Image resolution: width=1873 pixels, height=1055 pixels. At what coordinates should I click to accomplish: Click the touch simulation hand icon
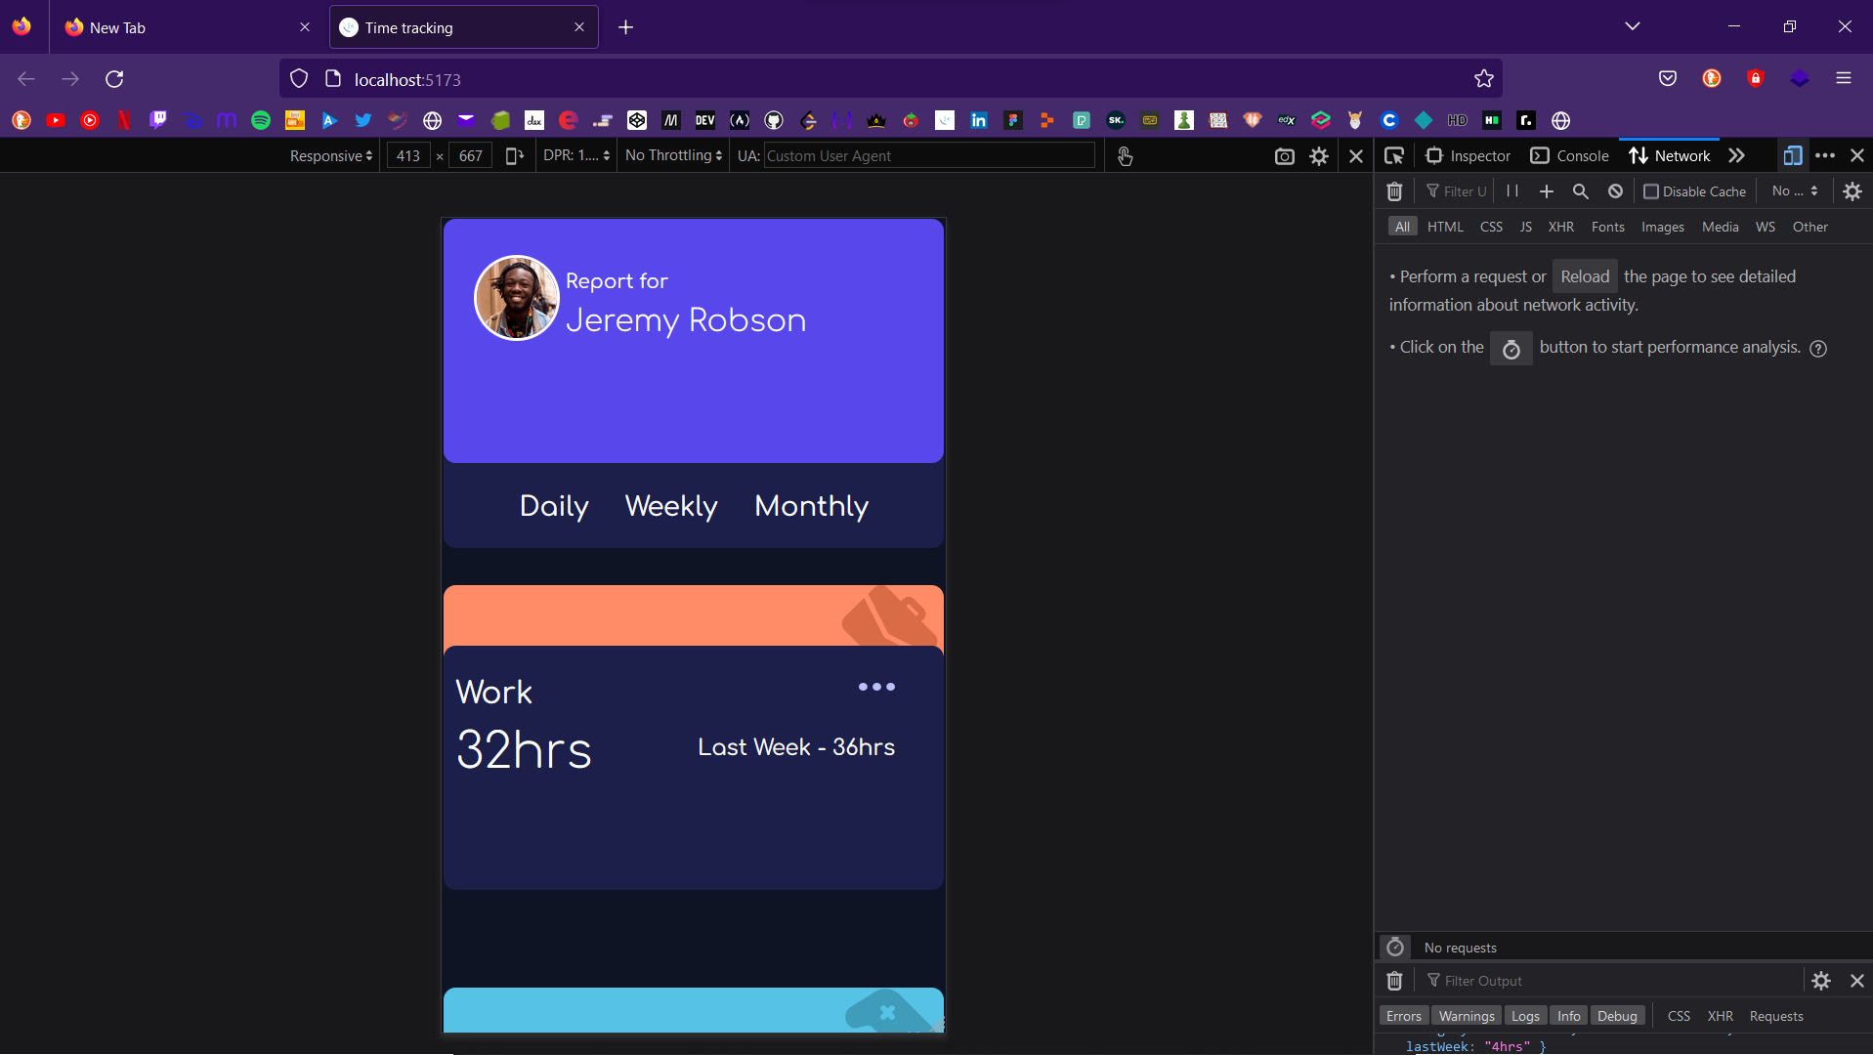[1126, 155]
